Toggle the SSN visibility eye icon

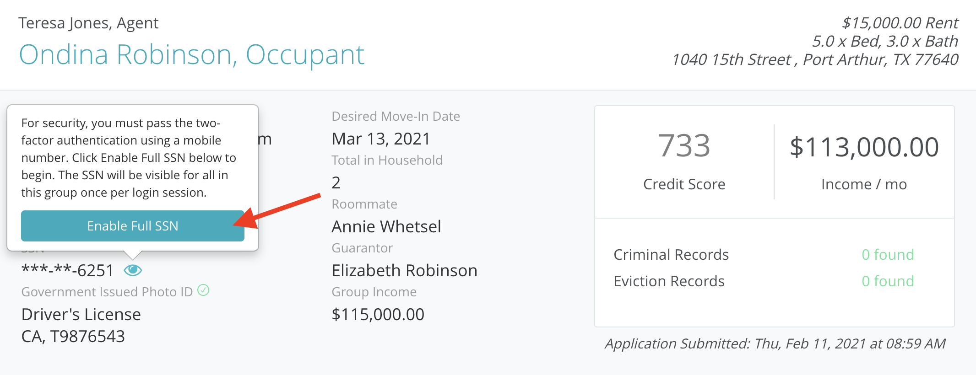pos(133,270)
